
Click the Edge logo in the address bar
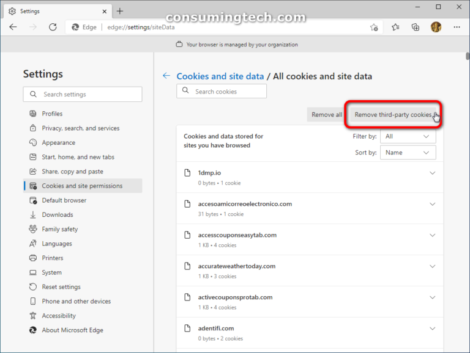point(75,27)
